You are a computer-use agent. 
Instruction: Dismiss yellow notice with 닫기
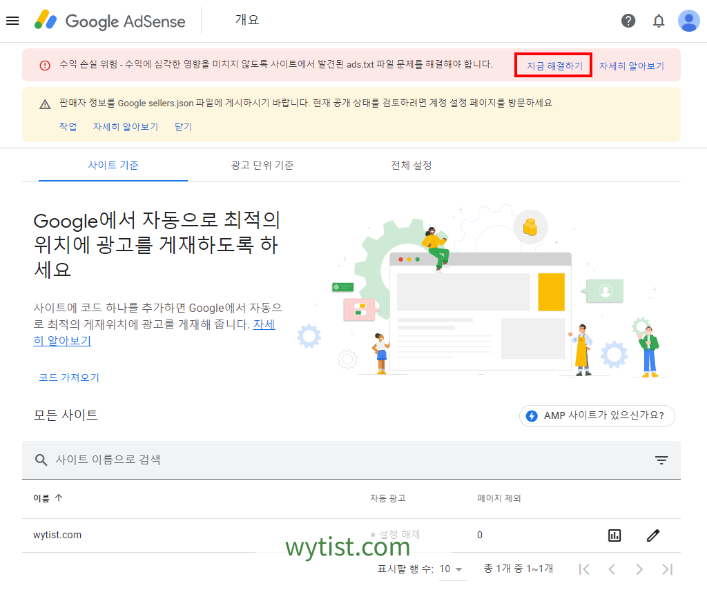pyautogui.click(x=183, y=127)
